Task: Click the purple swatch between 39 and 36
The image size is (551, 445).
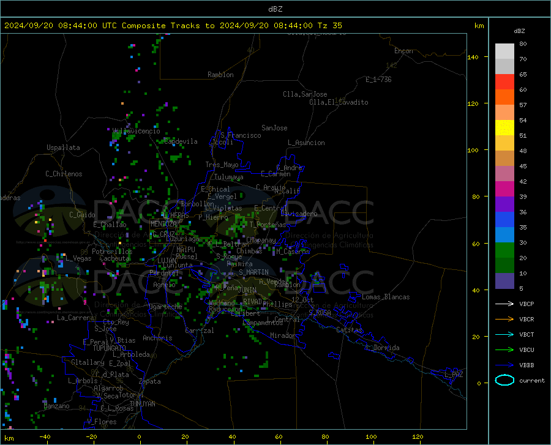Action: [x=504, y=204]
